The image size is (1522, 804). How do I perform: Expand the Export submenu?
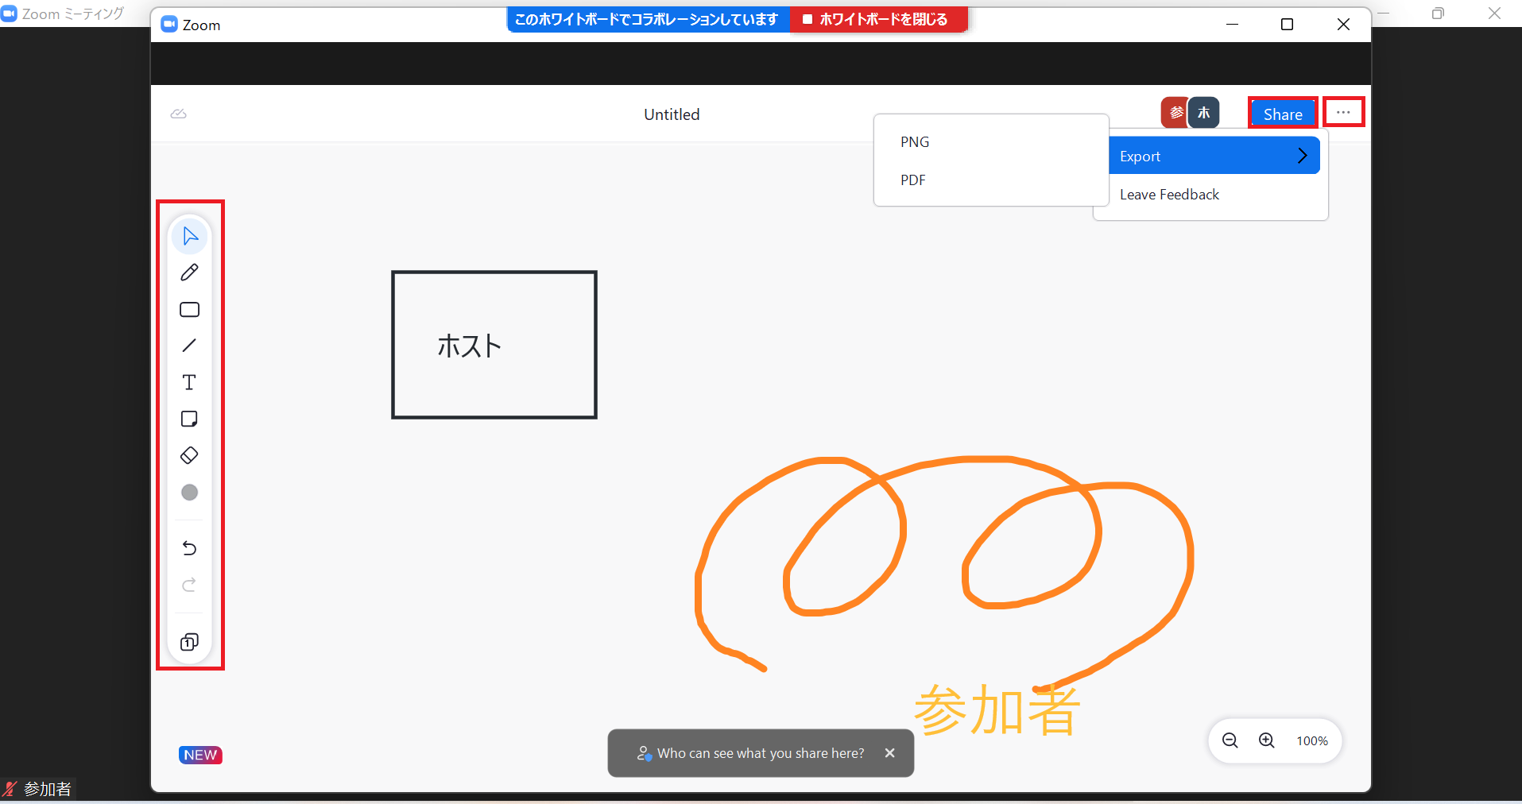1213,156
